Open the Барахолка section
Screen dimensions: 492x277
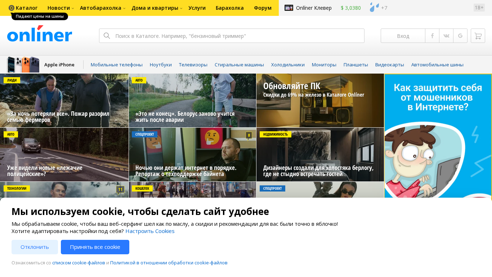coord(230,8)
